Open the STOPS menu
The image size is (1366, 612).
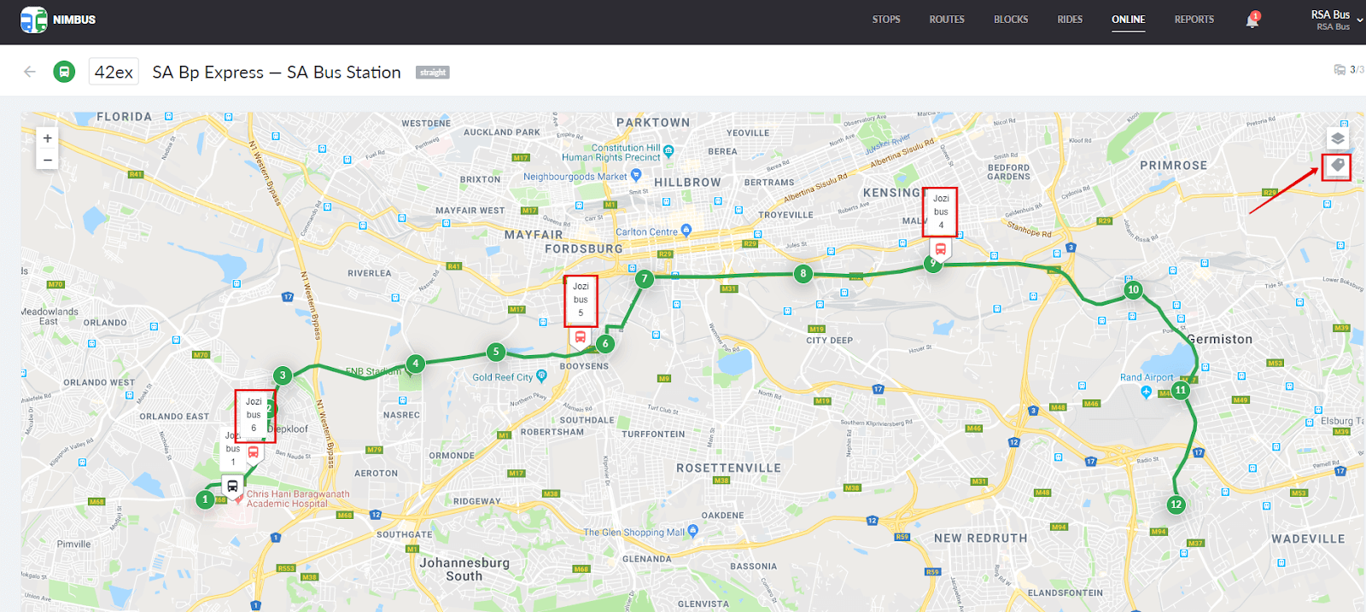(x=886, y=20)
